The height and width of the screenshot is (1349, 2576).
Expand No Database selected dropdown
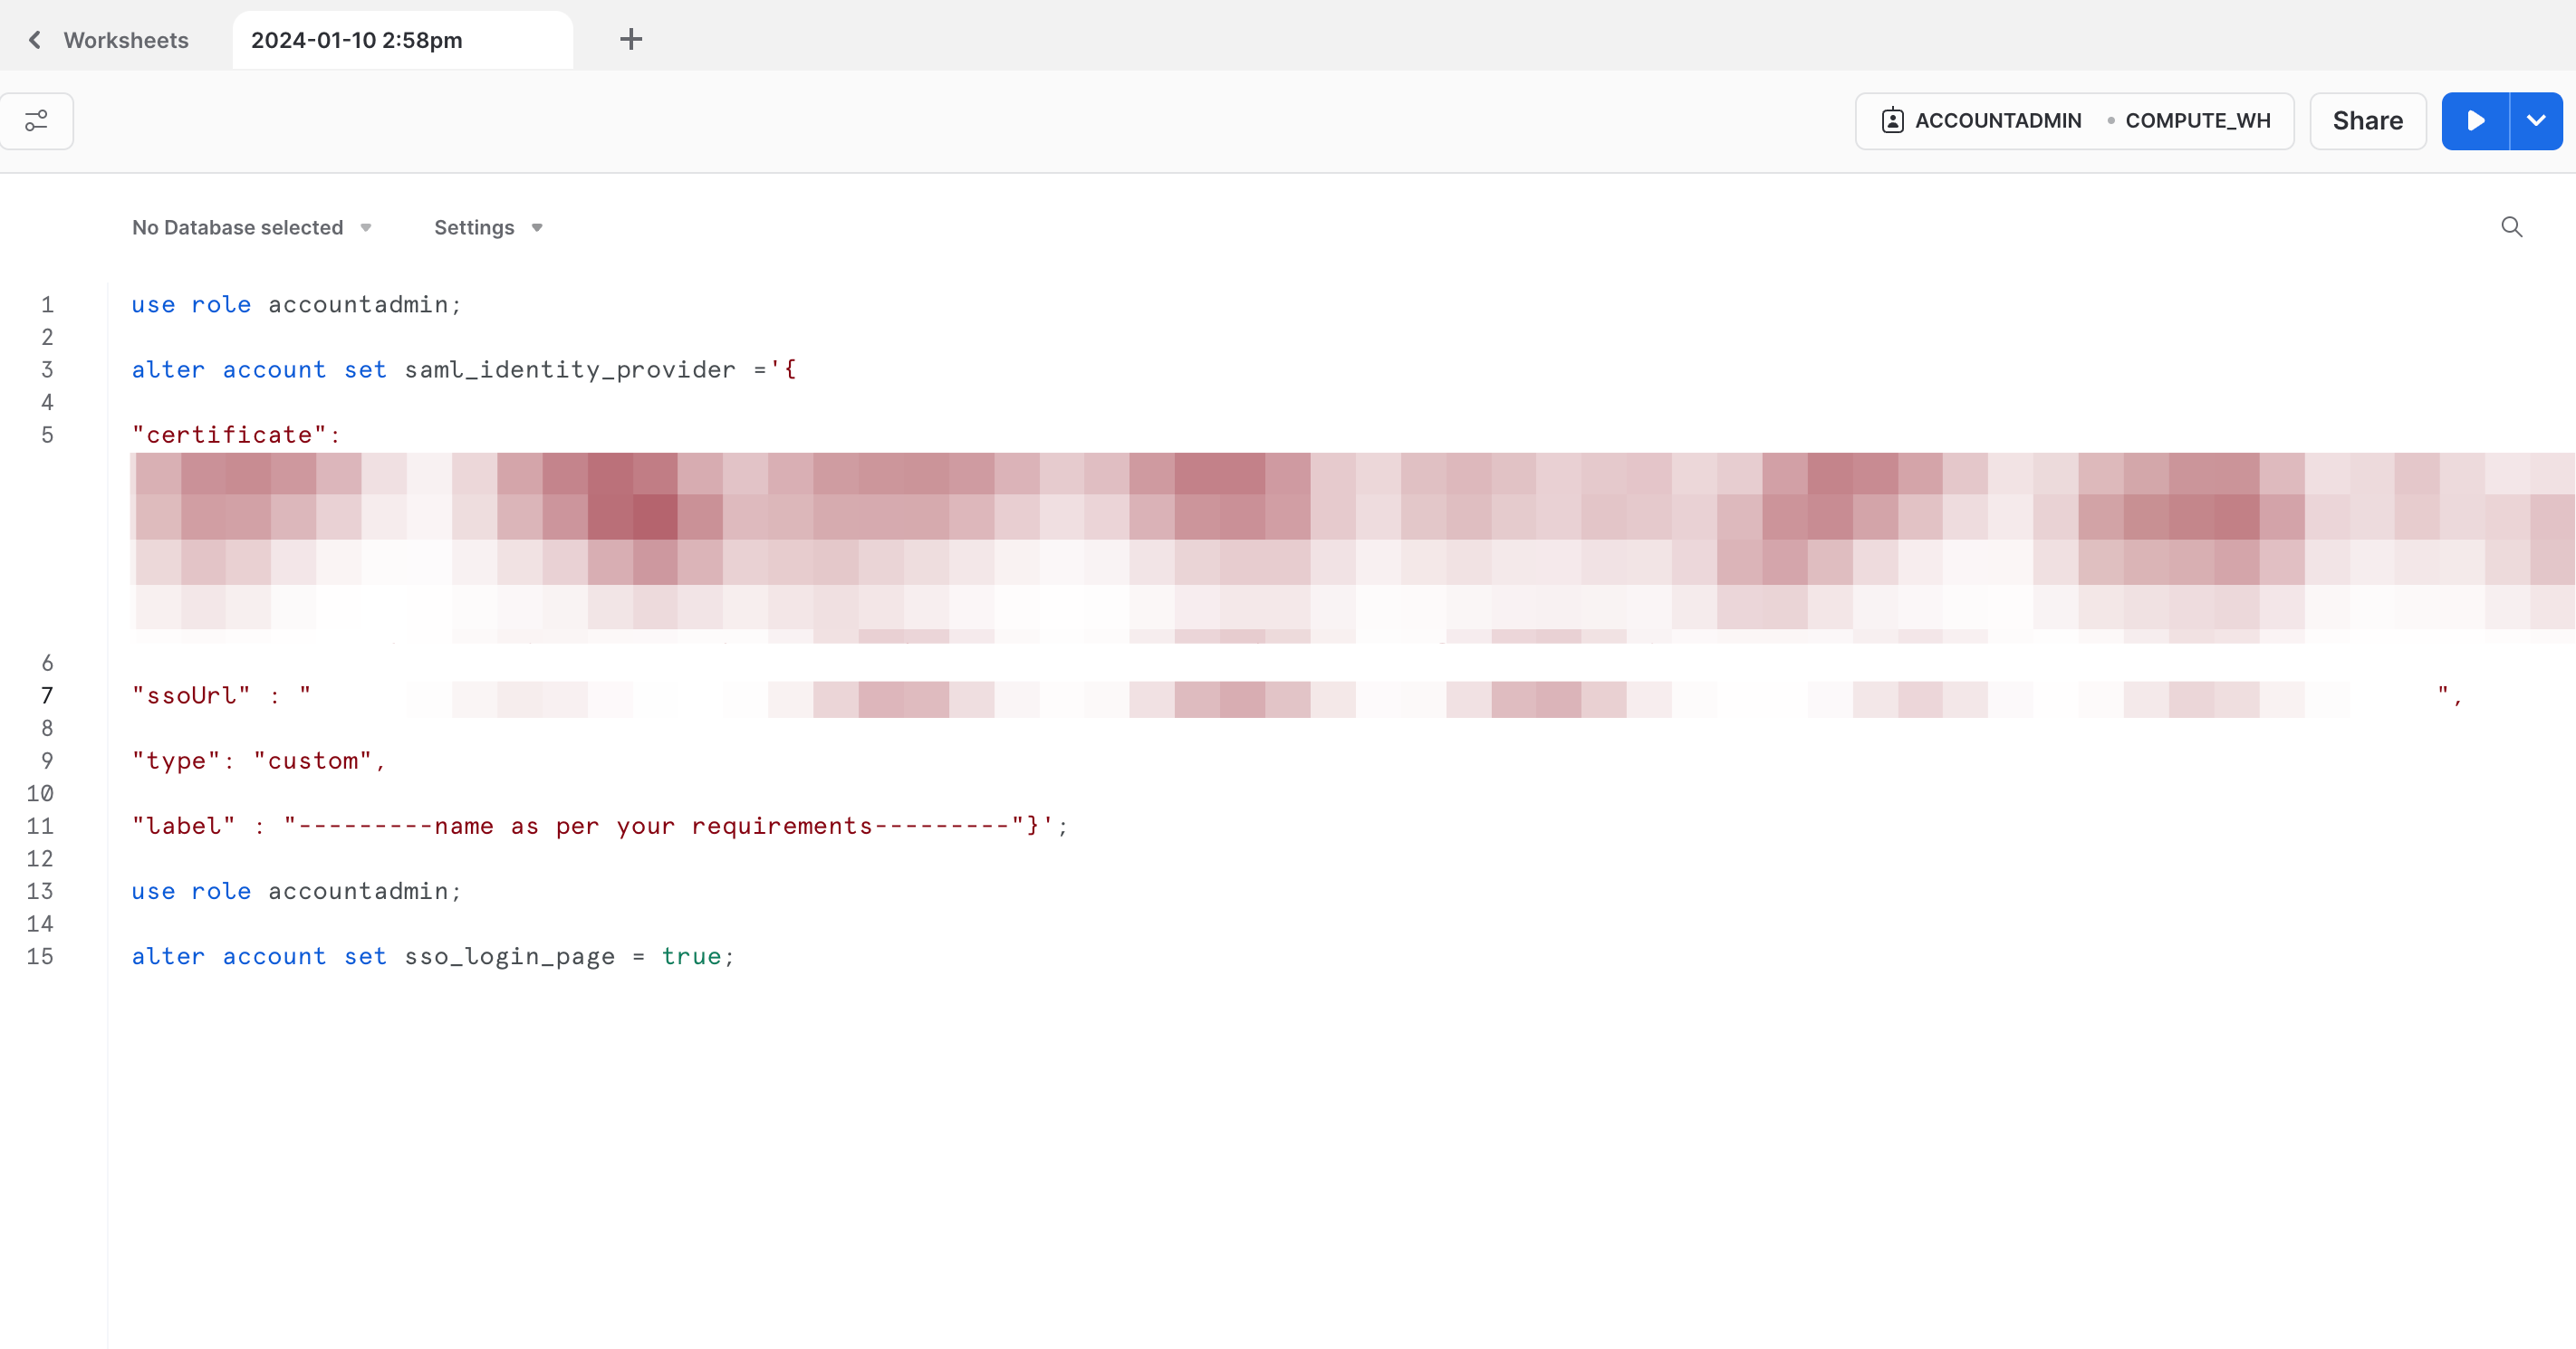click(252, 228)
